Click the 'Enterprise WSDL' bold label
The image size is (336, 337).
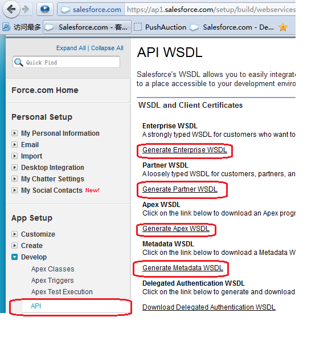pos(170,125)
